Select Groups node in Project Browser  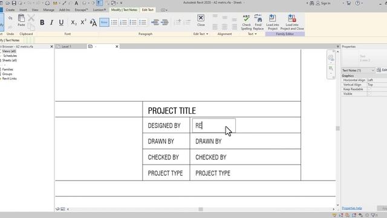coord(7,74)
